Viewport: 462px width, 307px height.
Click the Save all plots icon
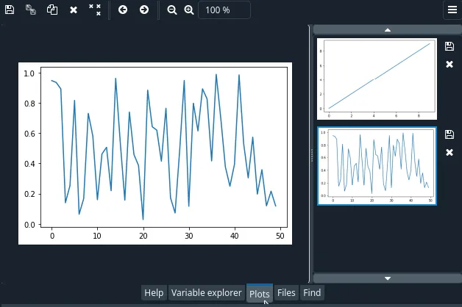click(31, 10)
